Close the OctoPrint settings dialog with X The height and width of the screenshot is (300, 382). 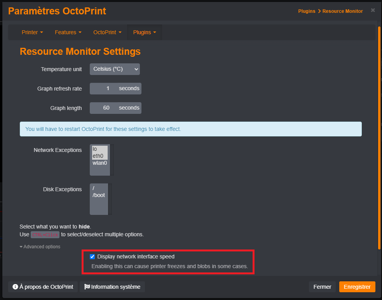pos(373,10)
